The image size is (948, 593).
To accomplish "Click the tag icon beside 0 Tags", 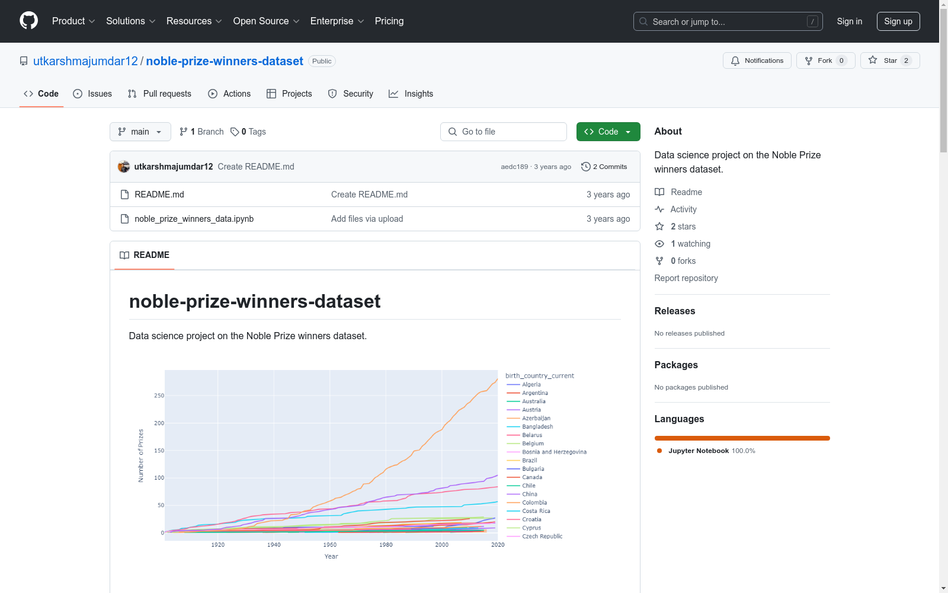I will click(235, 132).
